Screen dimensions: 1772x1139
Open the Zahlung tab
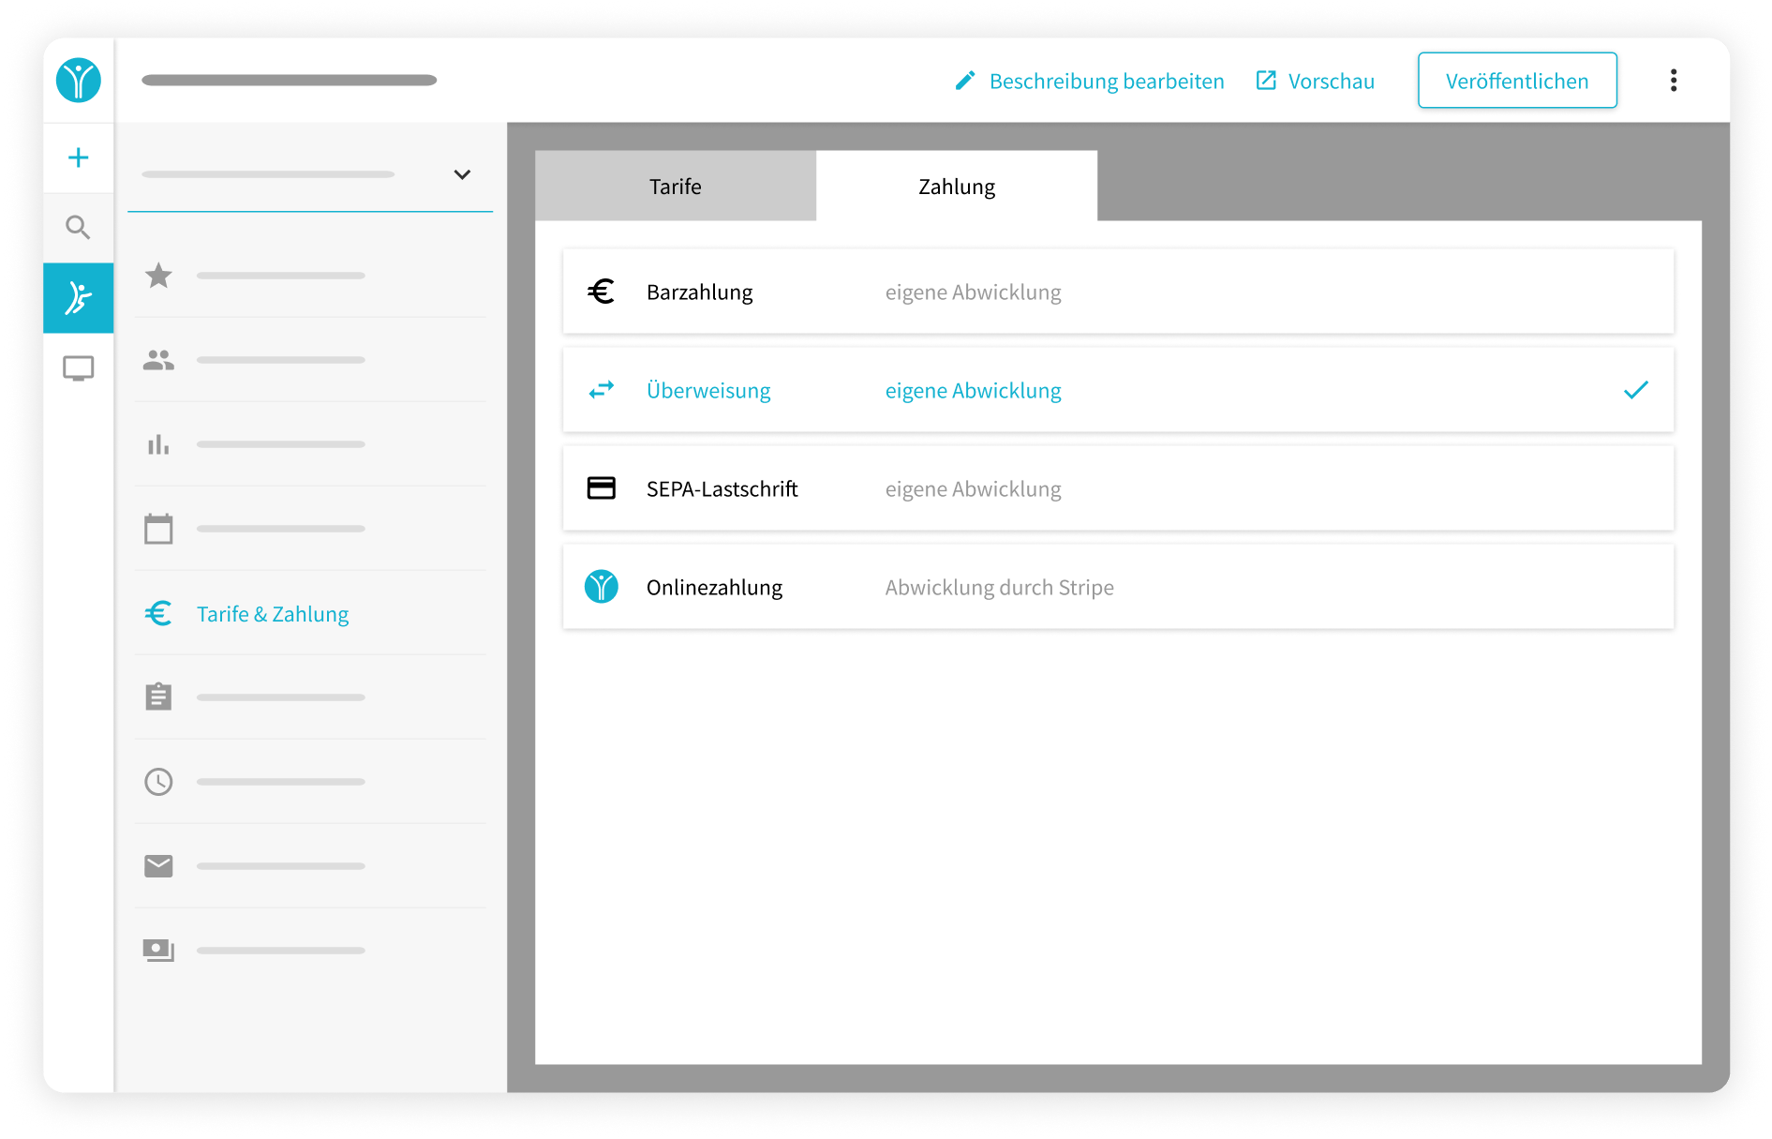pyautogui.click(x=956, y=186)
